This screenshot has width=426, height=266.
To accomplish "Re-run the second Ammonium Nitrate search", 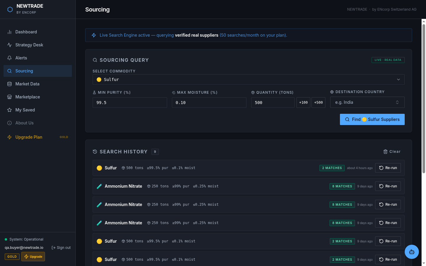I will tap(388, 205).
